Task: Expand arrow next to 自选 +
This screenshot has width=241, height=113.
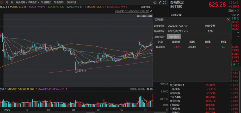Action: tap(239, 10)
